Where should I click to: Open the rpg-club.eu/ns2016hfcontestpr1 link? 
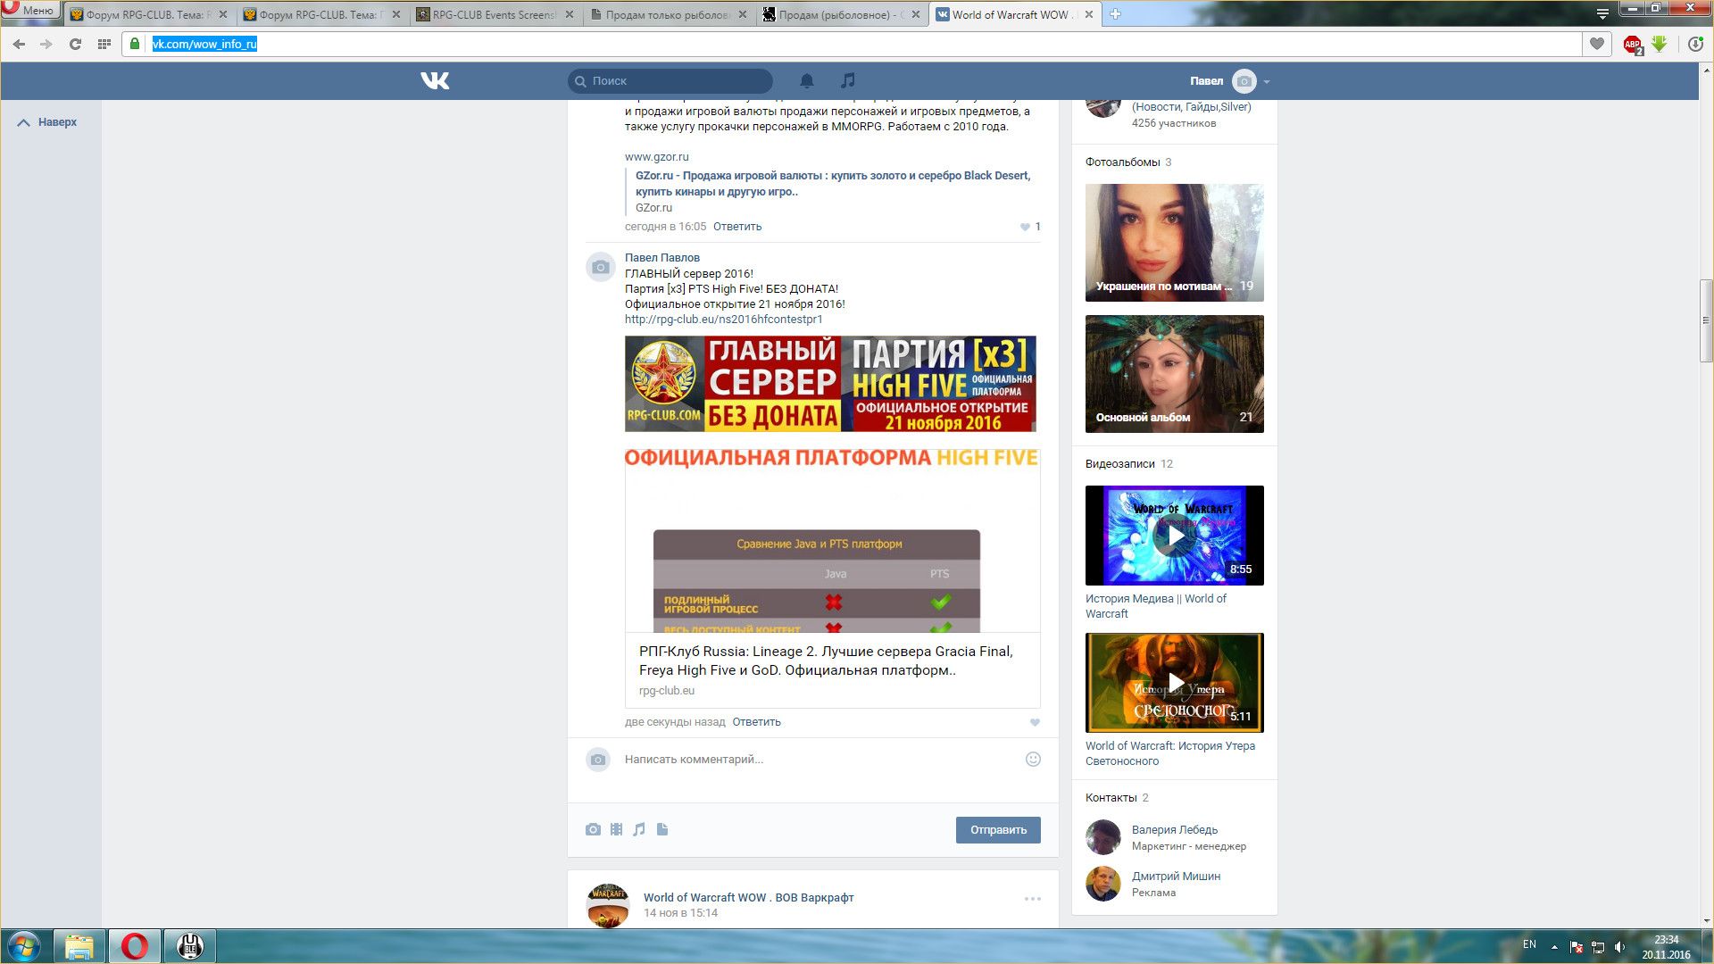(x=723, y=320)
